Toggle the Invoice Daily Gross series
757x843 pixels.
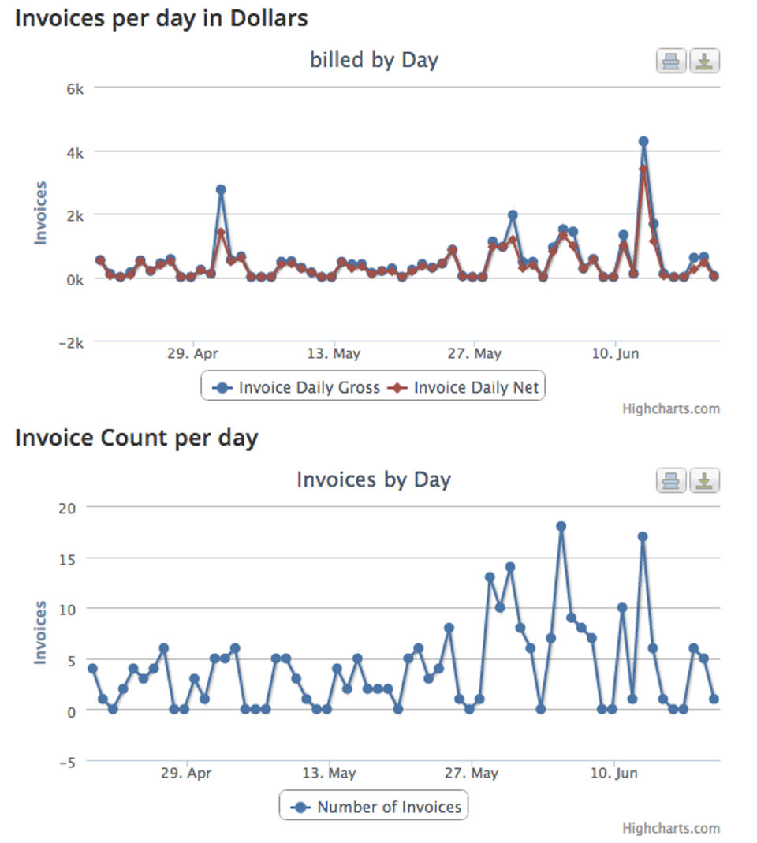pyautogui.click(x=297, y=387)
